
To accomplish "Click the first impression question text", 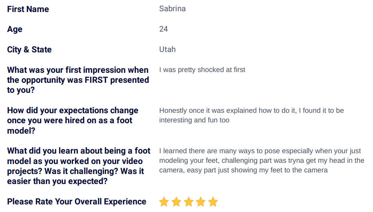I will pyautogui.click(x=78, y=80).
